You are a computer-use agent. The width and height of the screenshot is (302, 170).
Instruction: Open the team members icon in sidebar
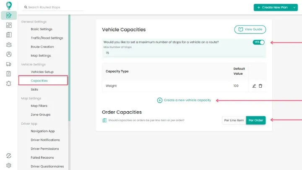coord(9,44)
